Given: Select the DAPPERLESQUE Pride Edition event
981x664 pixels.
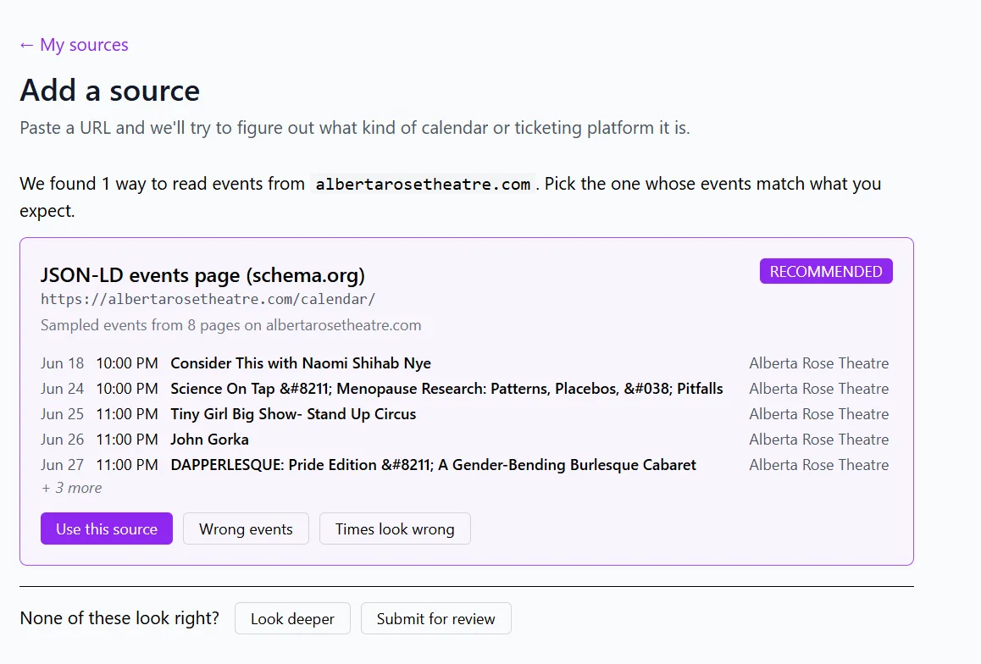Looking at the screenshot, I should (433, 465).
